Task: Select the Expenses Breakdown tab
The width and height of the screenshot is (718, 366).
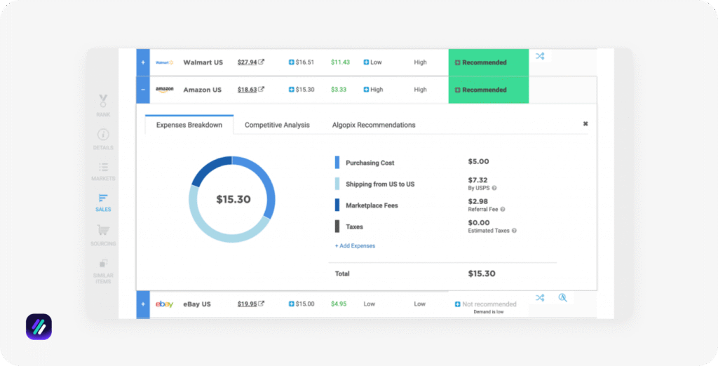Action: point(189,125)
